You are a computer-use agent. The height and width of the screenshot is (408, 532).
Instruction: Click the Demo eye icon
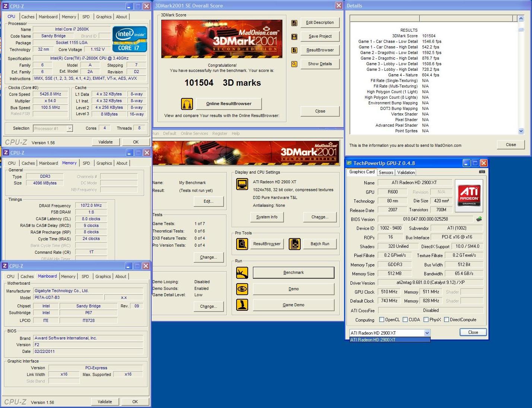242,289
